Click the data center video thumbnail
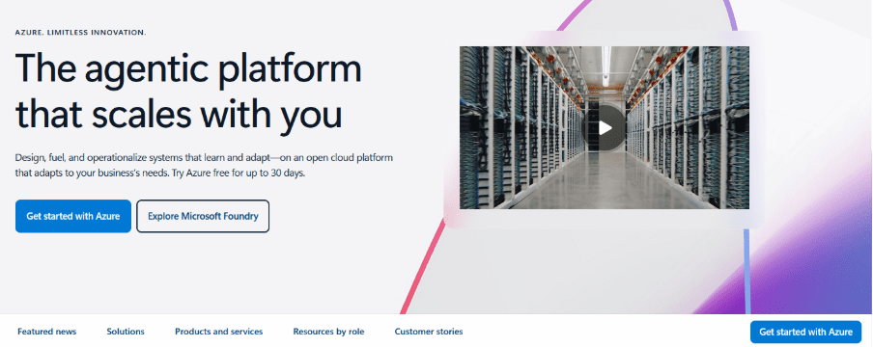873x347 pixels. (x=605, y=128)
